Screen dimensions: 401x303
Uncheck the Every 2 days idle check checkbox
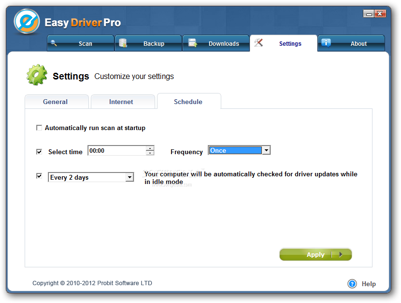click(x=39, y=176)
